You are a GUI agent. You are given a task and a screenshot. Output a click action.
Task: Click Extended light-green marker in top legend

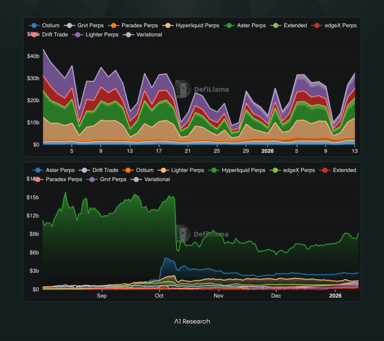tap(276, 25)
